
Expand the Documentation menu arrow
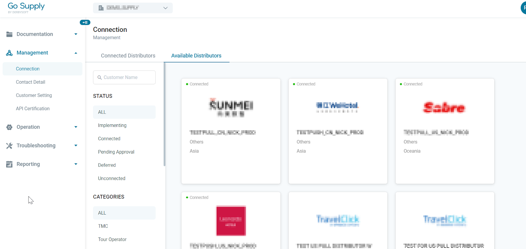[76, 34]
